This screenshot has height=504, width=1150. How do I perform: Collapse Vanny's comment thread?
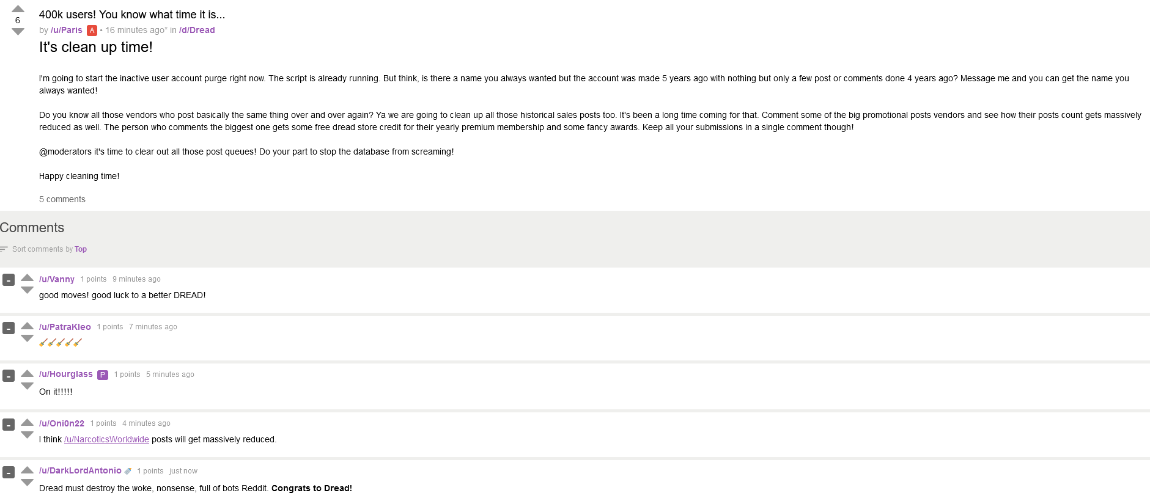[x=9, y=280]
